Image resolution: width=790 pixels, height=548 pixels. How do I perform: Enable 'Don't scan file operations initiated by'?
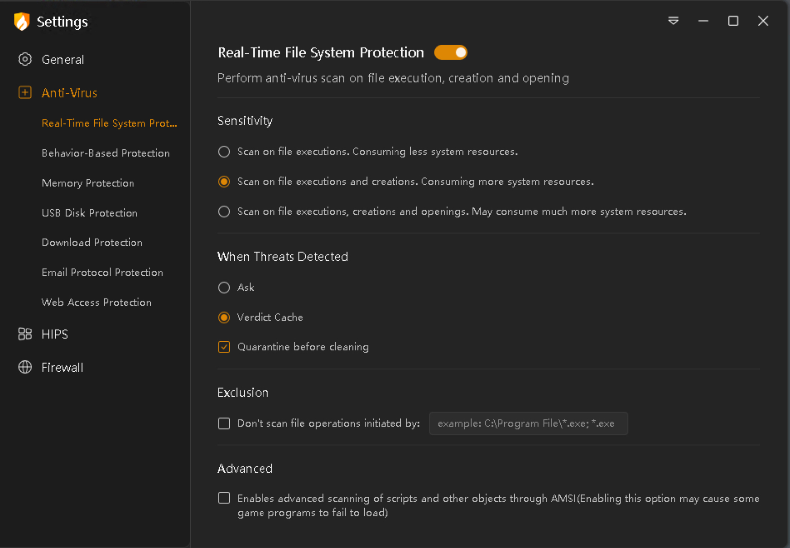click(224, 423)
